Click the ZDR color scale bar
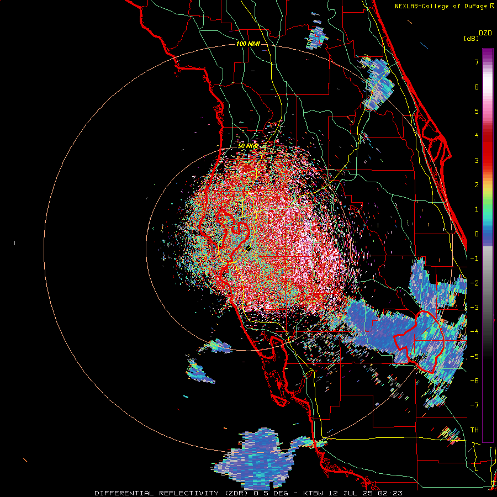Viewport: 497px width, 497px height. (488, 245)
